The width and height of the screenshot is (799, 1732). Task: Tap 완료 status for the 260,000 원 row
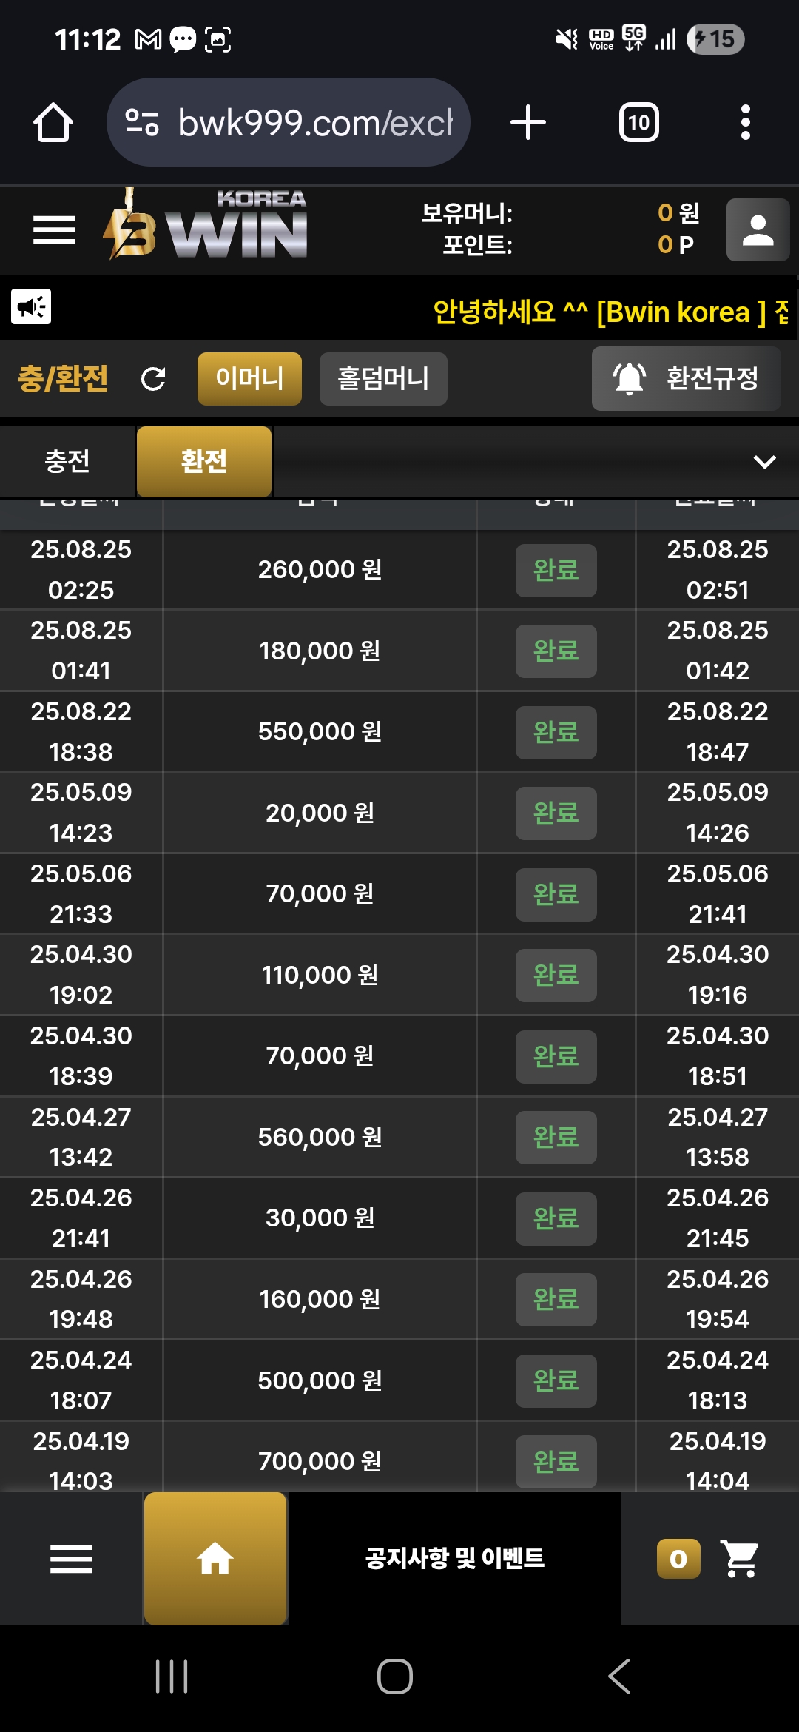(556, 570)
